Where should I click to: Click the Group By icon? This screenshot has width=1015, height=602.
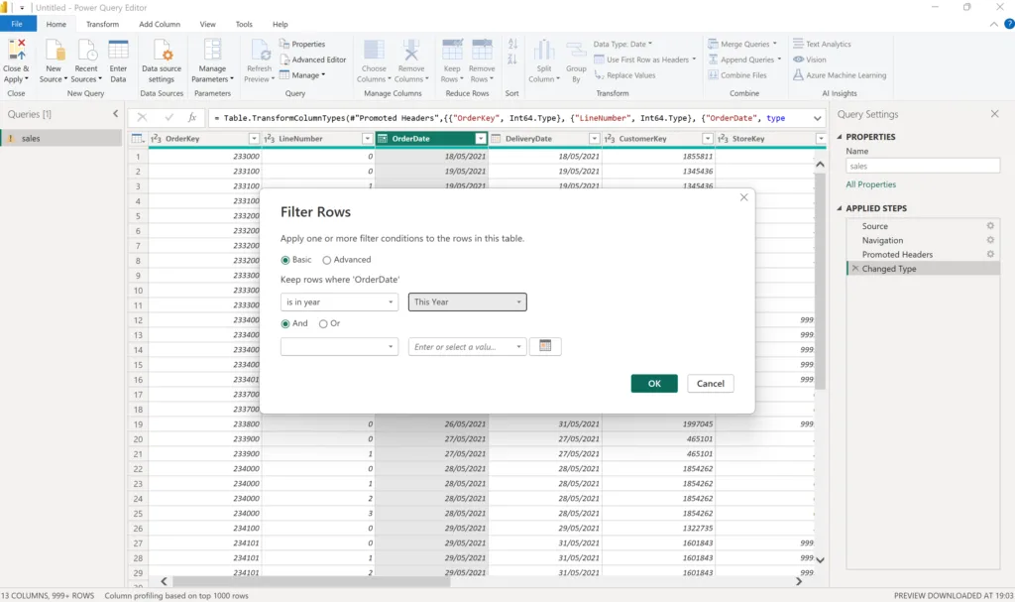point(576,50)
